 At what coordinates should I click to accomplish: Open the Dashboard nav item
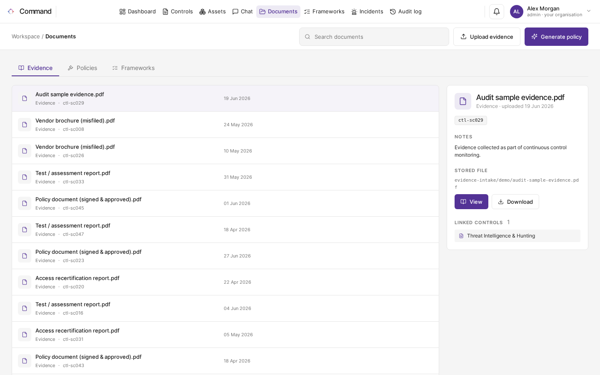coord(137,12)
